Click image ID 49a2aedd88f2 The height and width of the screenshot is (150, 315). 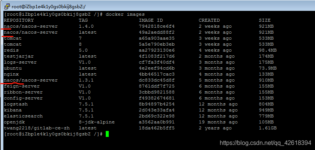(157, 32)
